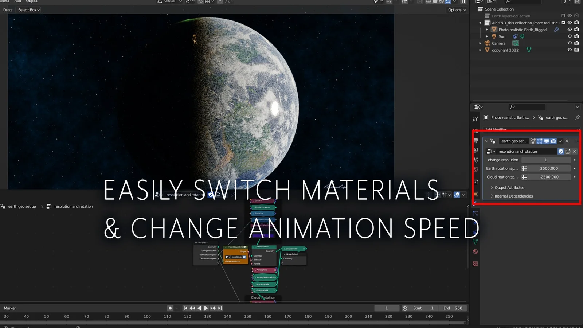Hide the Sun object in viewport

[570, 36]
